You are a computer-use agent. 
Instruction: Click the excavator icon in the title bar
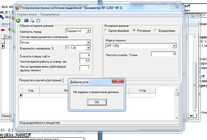[17, 8]
